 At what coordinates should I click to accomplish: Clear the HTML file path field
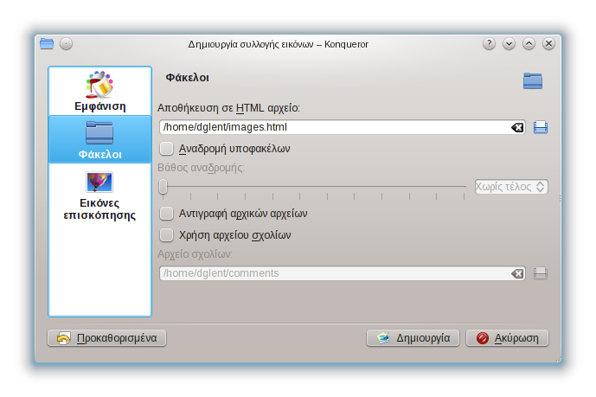click(x=517, y=128)
